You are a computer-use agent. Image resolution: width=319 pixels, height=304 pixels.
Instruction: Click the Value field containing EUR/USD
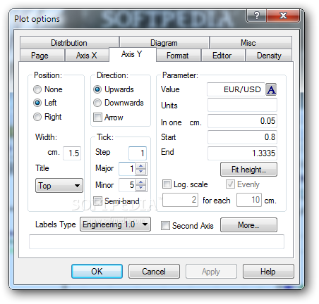236,89
